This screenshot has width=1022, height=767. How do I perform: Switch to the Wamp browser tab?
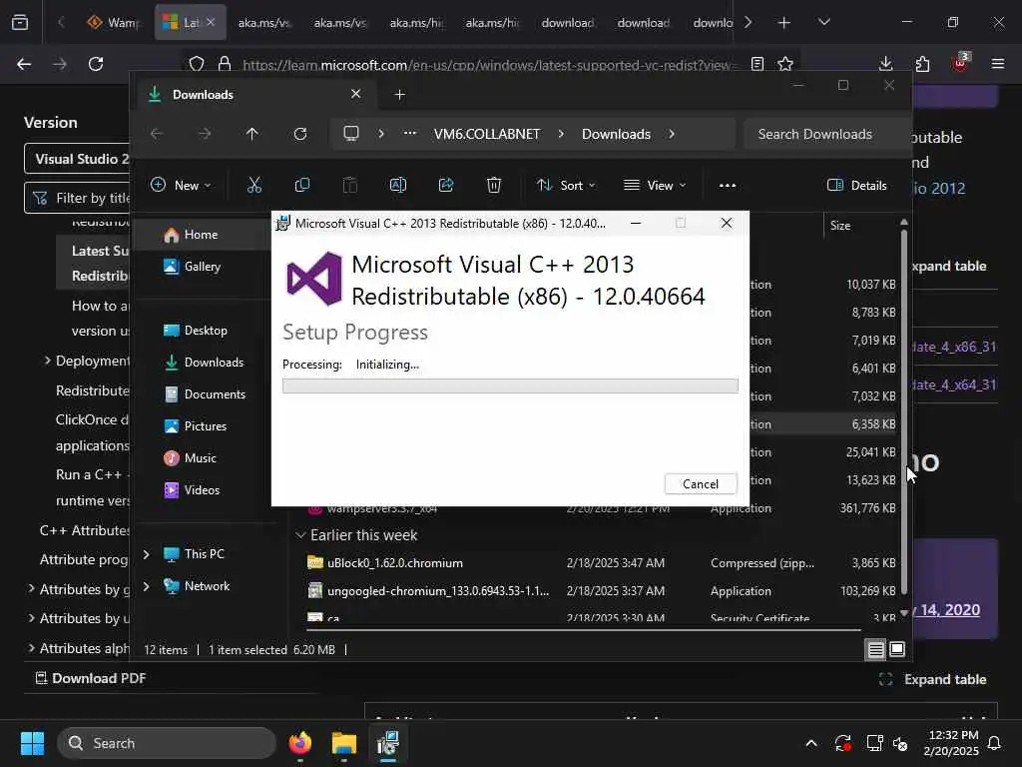click(115, 22)
